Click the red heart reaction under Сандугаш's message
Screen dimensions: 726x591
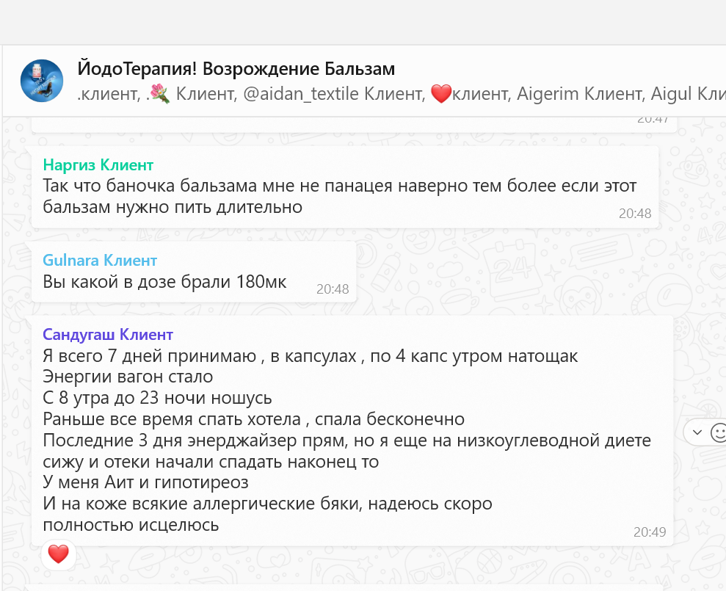[58, 553]
